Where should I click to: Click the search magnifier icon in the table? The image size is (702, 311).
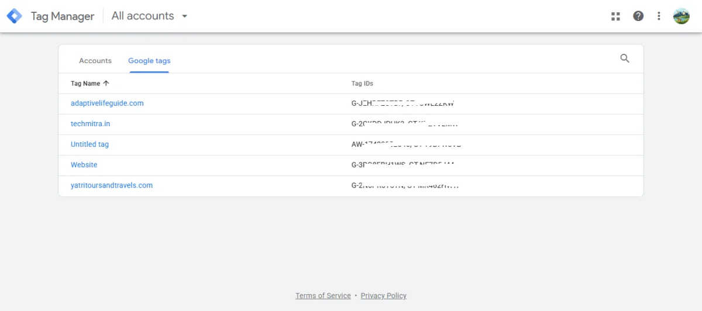click(625, 58)
